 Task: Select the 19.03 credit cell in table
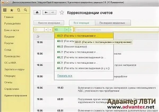click(60, 88)
